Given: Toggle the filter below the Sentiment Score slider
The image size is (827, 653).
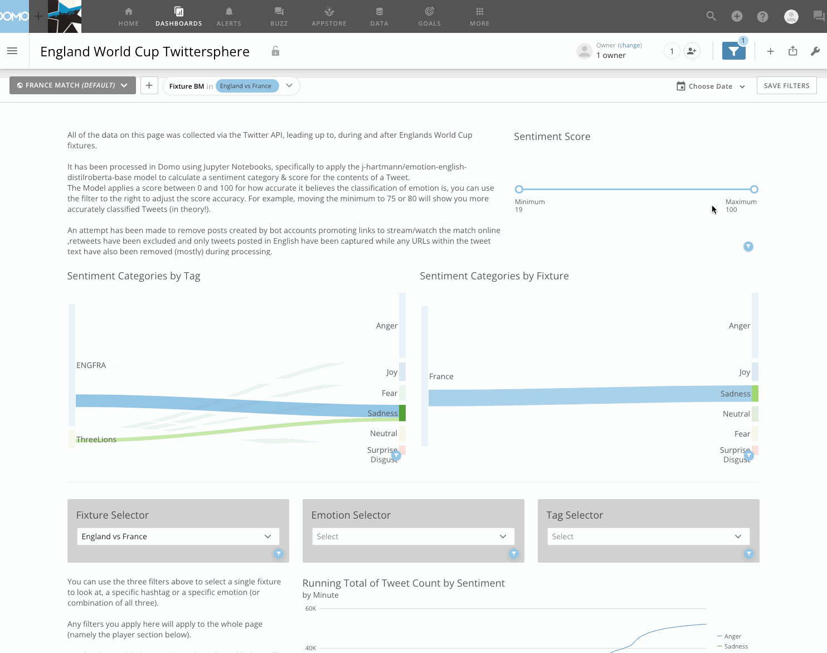Looking at the screenshot, I should pyautogui.click(x=748, y=246).
